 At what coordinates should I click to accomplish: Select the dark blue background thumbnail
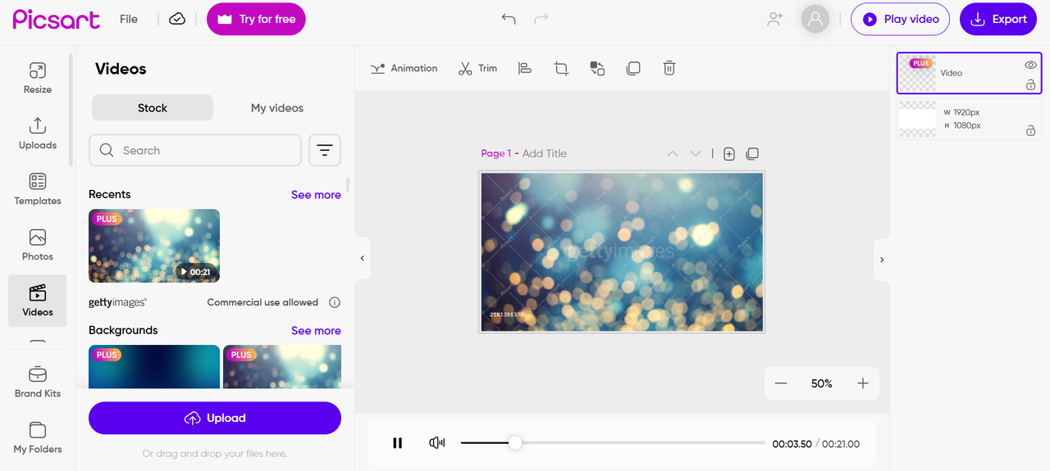(154, 366)
